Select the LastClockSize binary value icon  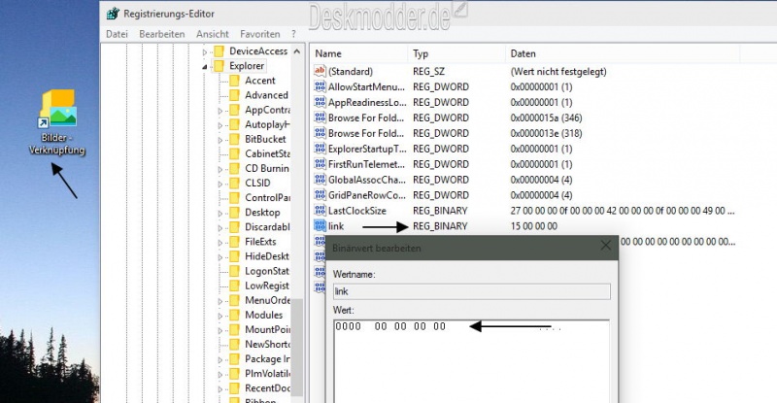click(x=320, y=211)
